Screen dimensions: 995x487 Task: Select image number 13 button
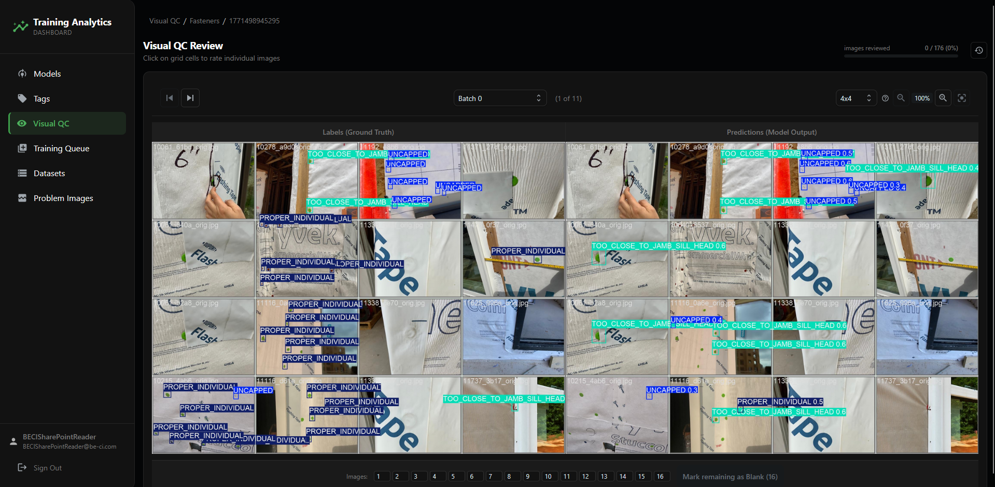click(606, 477)
